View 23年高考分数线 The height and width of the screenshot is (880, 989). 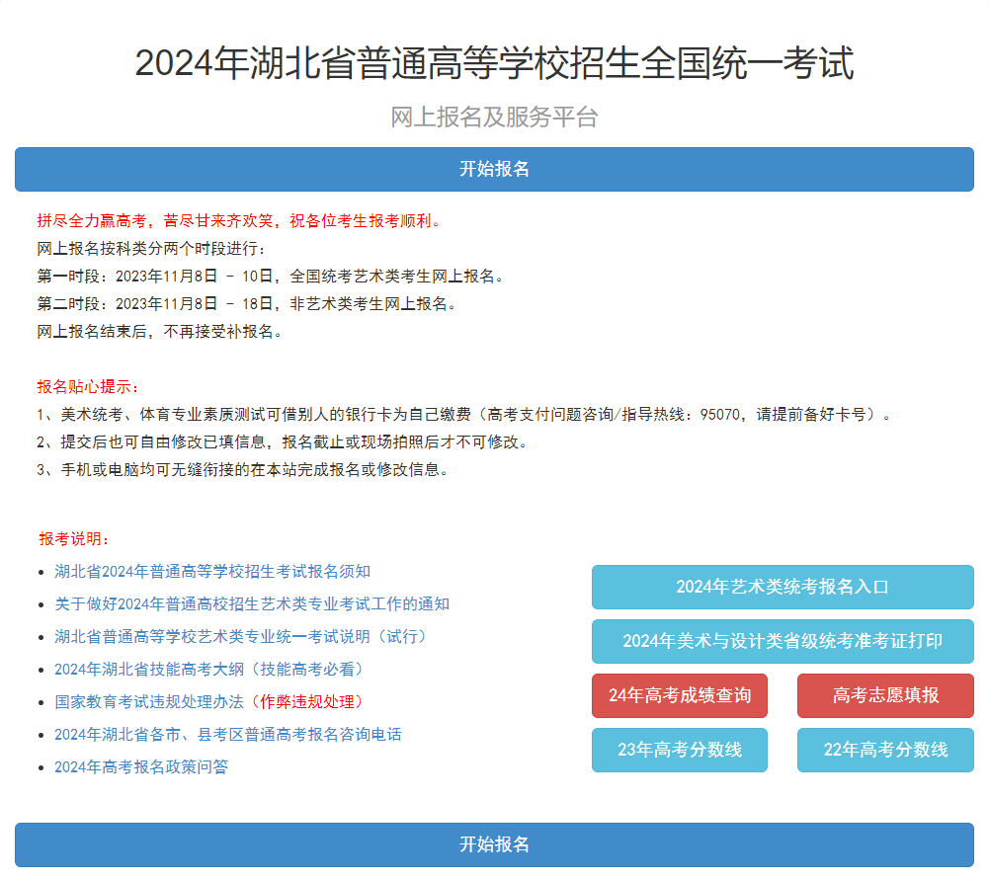[679, 750]
